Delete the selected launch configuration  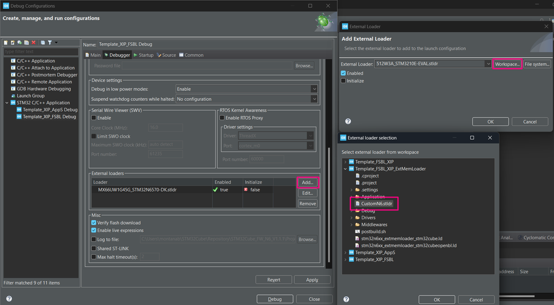34,42
